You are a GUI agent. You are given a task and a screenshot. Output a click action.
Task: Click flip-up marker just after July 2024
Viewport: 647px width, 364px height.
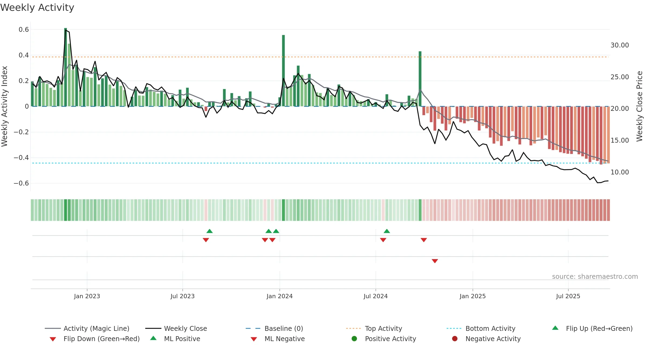point(387,231)
